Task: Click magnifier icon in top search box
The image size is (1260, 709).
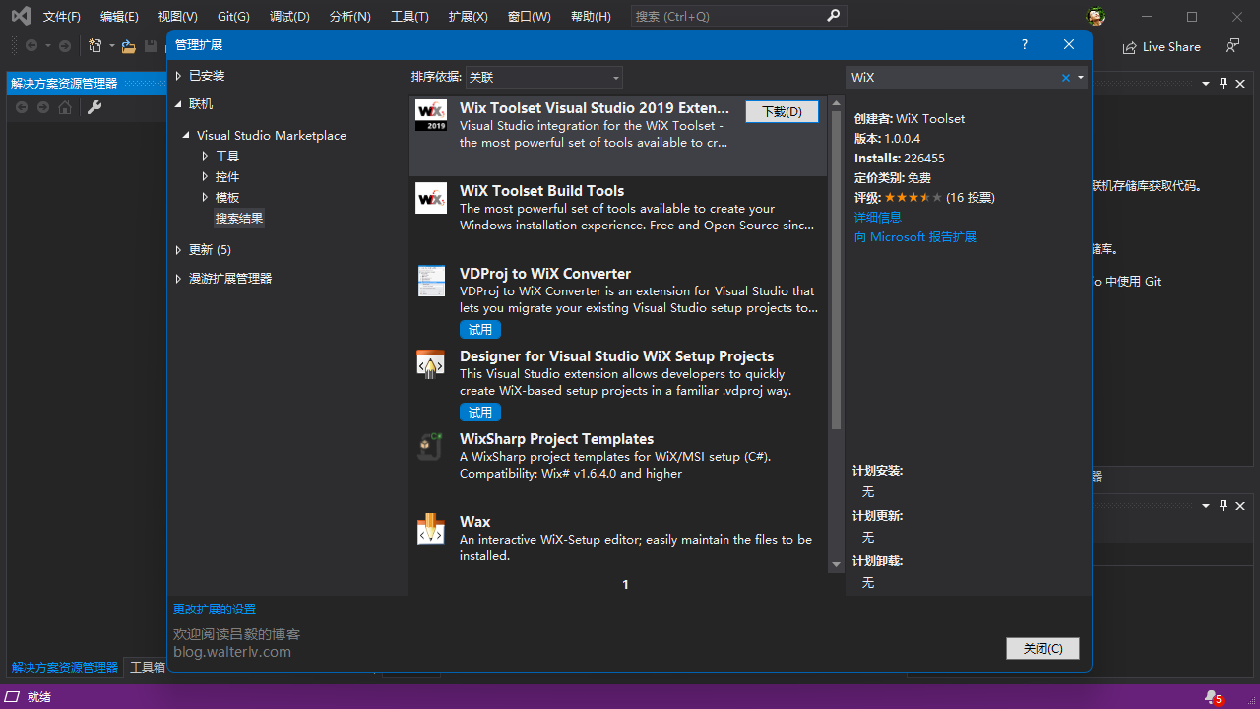Action: coord(833,16)
